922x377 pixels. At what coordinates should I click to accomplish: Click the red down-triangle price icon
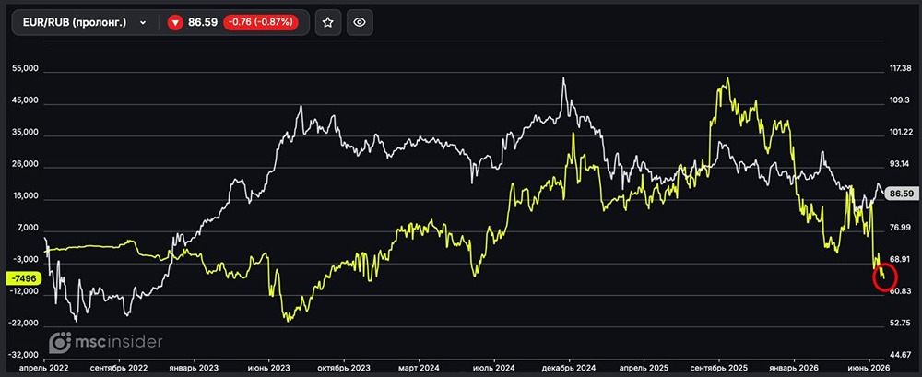click(x=175, y=23)
